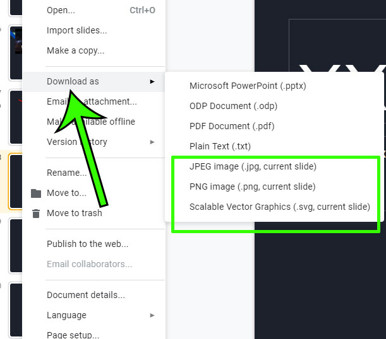Viewport: 386px width, 339px height.
Task: Click Make a copy... option
Action: tap(75, 50)
